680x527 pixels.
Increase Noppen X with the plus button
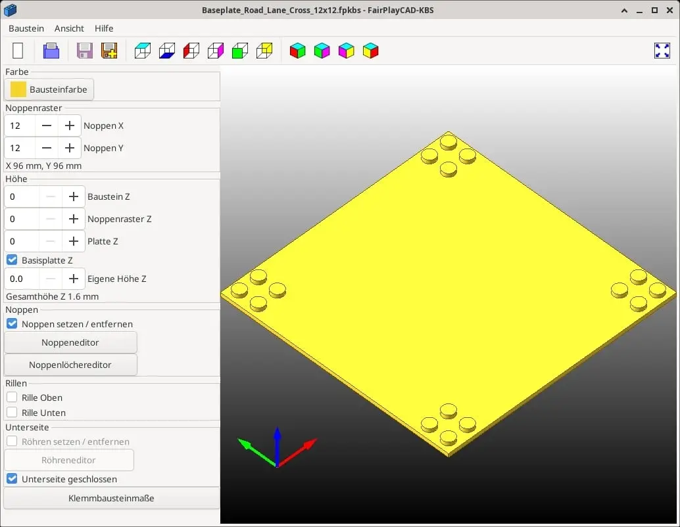tap(70, 126)
